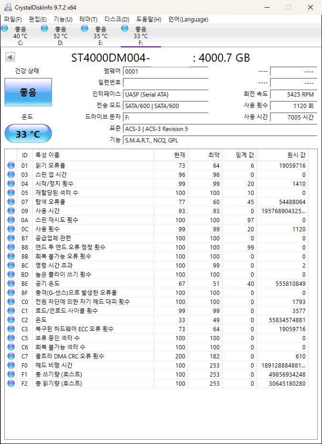322x444 pixels.
Task: Click the empty serial number field
Action: point(166,83)
